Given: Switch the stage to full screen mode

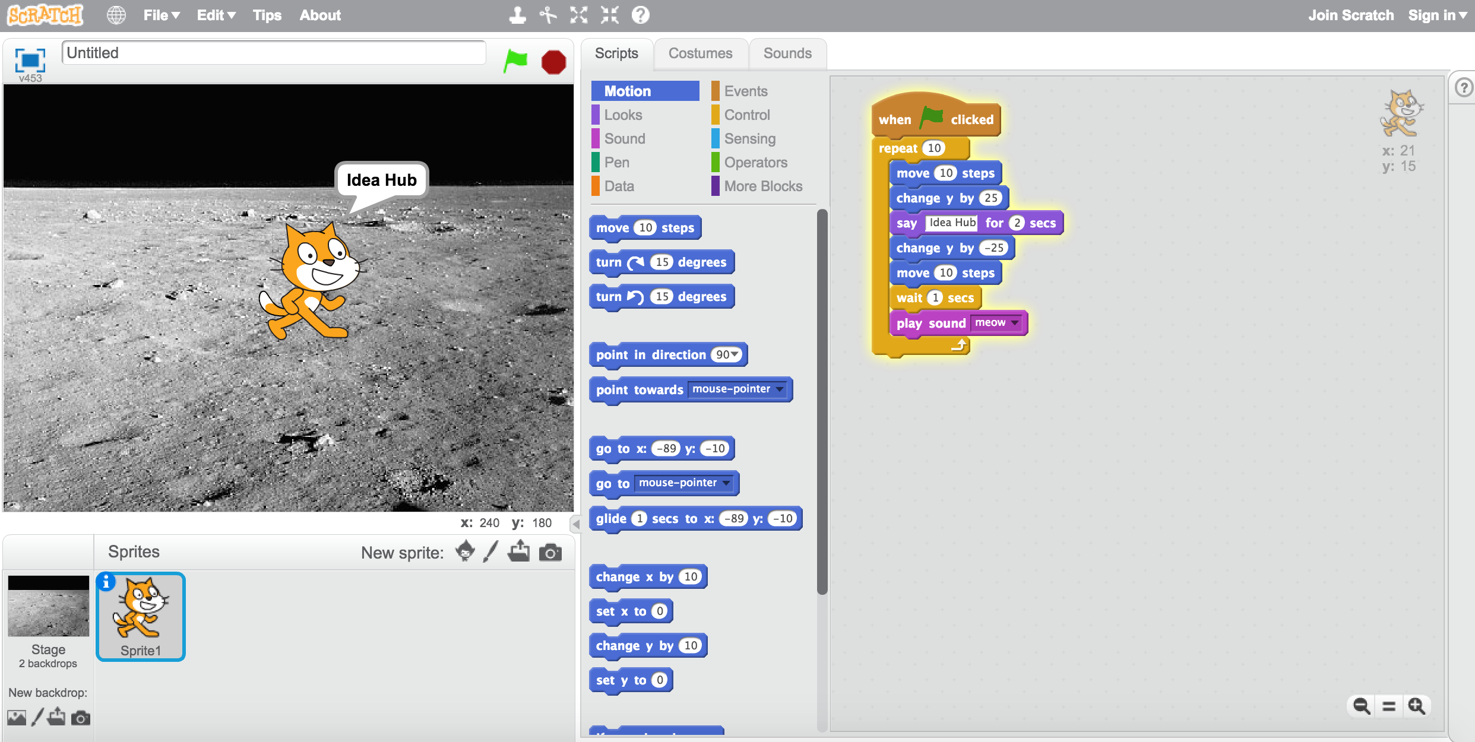Looking at the screenshot, I should pos(30,60).
